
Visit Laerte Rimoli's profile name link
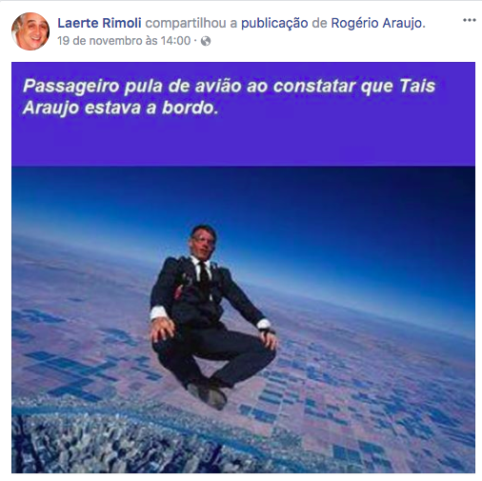[x=99, y=23]
